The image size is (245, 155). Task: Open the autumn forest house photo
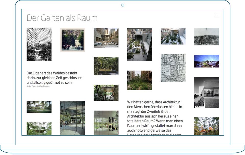[206, 126]
